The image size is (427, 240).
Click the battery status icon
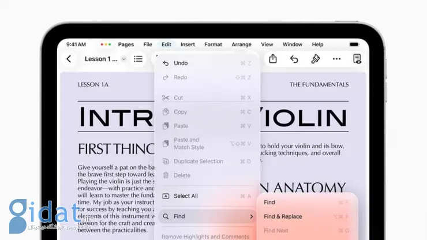(x=354, y=44)
